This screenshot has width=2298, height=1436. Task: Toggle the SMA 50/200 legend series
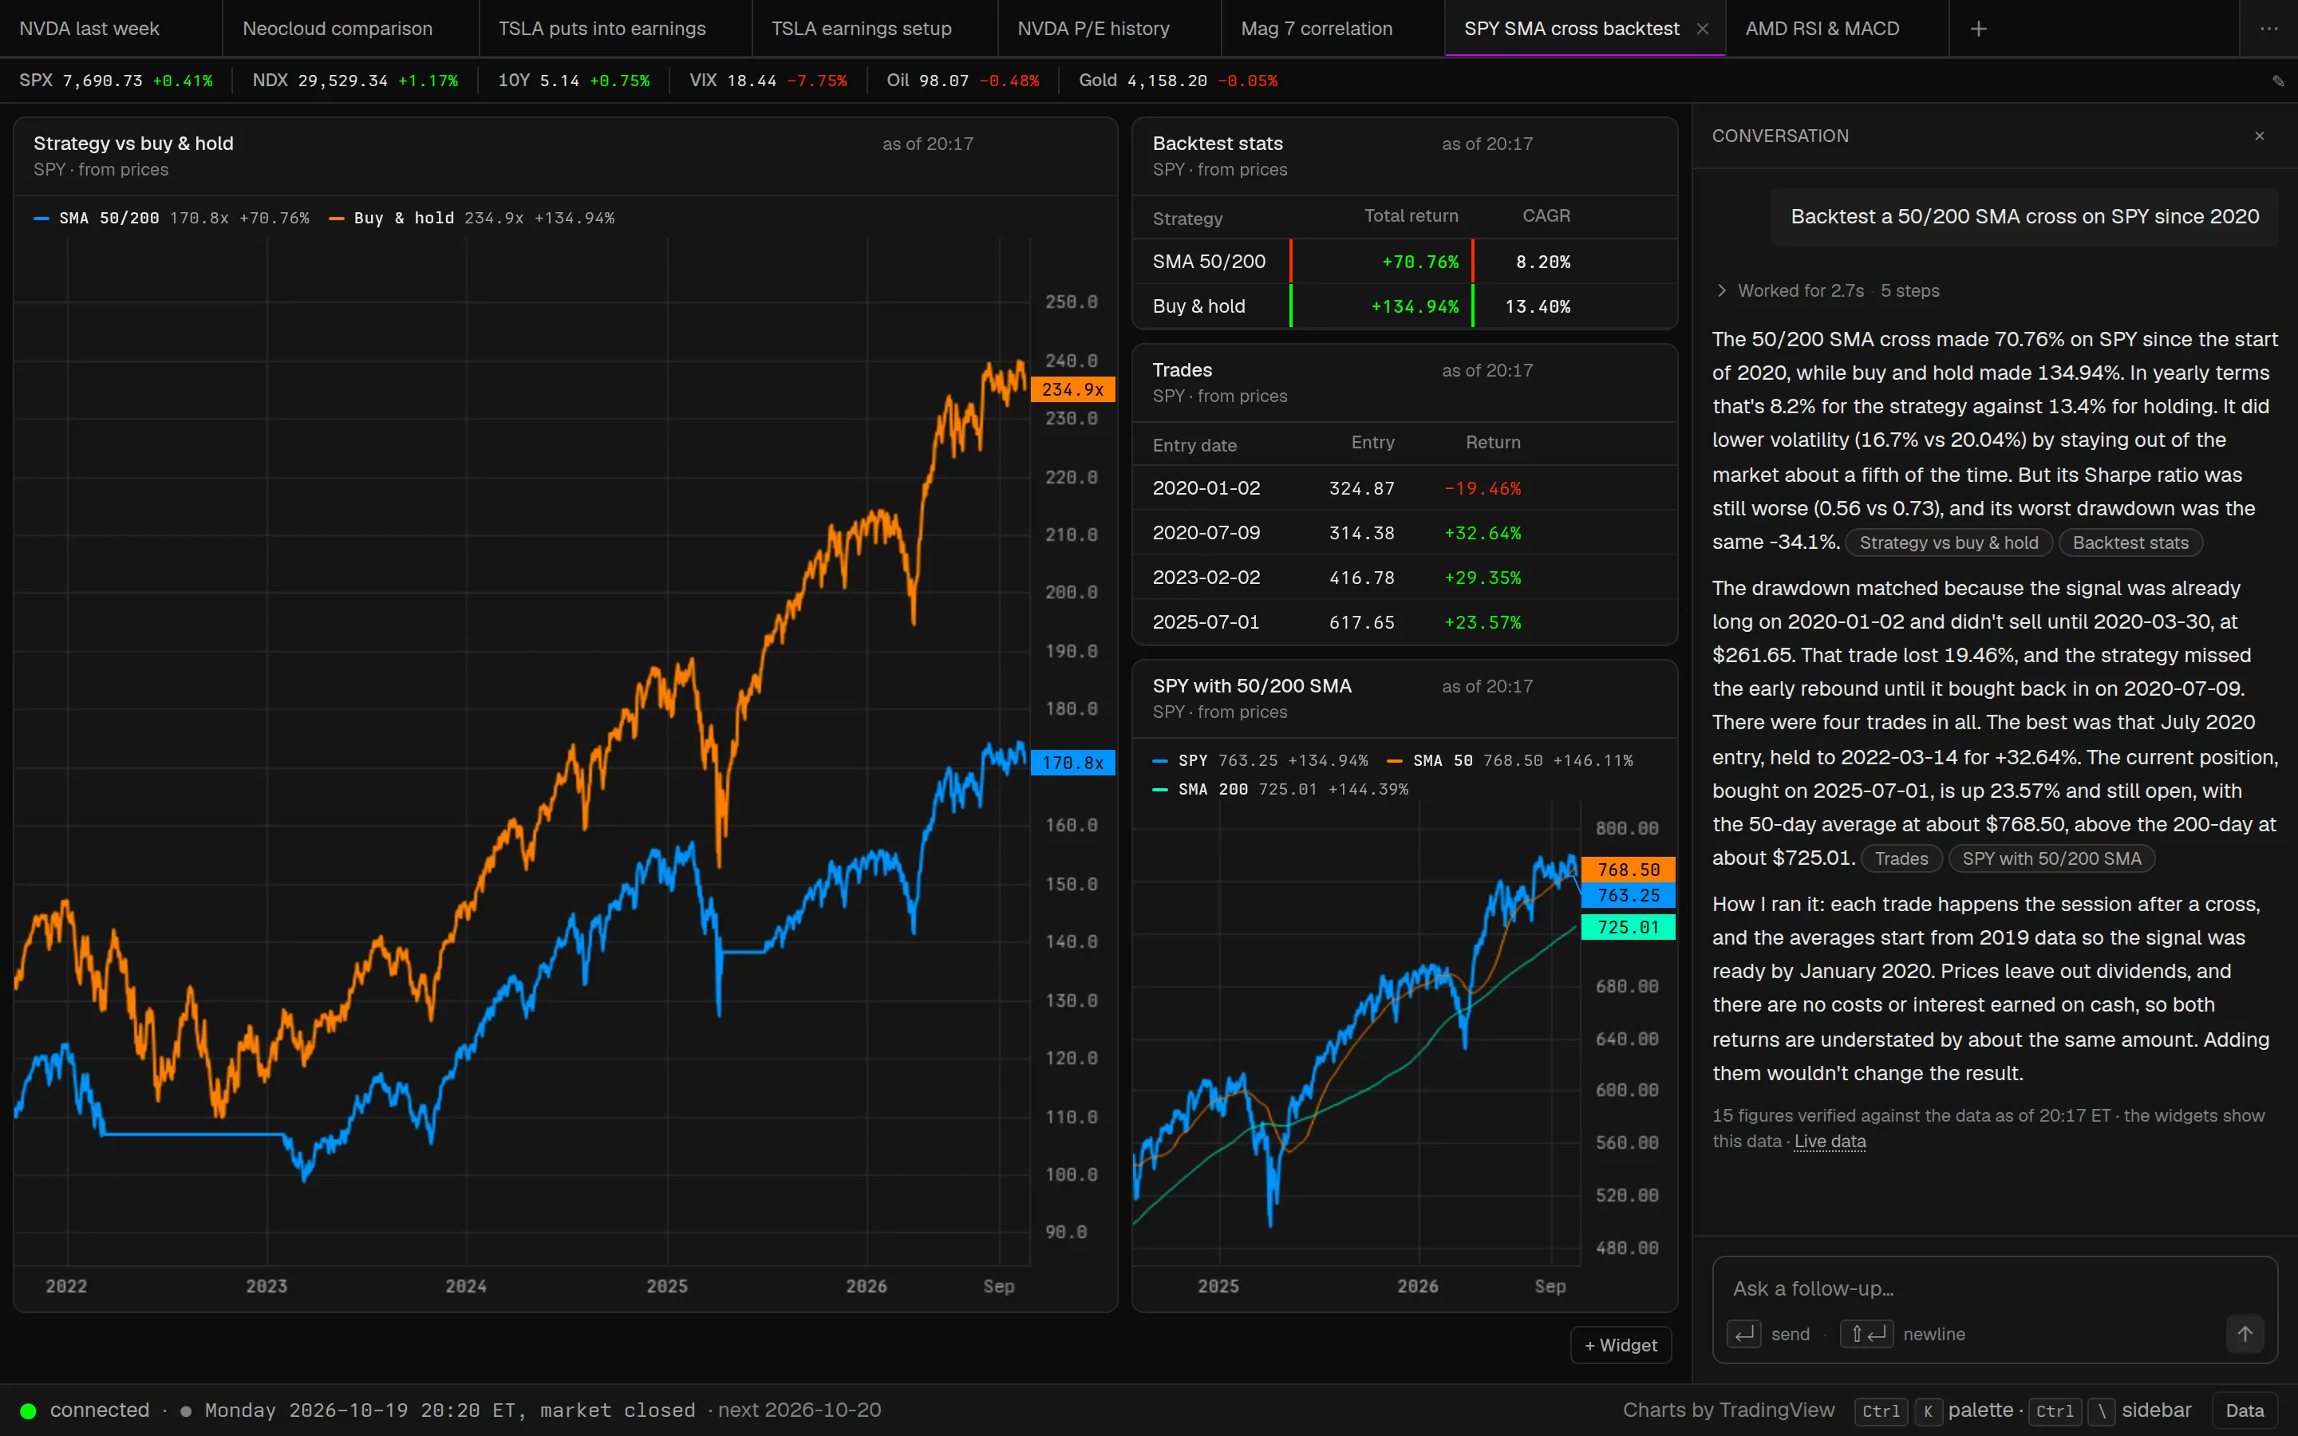[172, 219]
